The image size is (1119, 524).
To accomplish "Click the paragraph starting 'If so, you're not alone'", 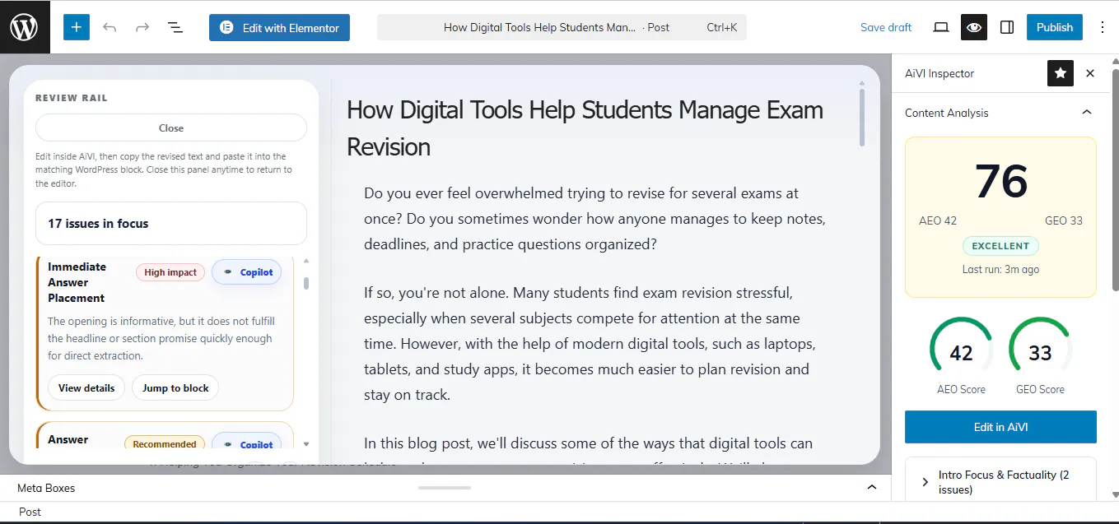I will (x=590, y=344).
